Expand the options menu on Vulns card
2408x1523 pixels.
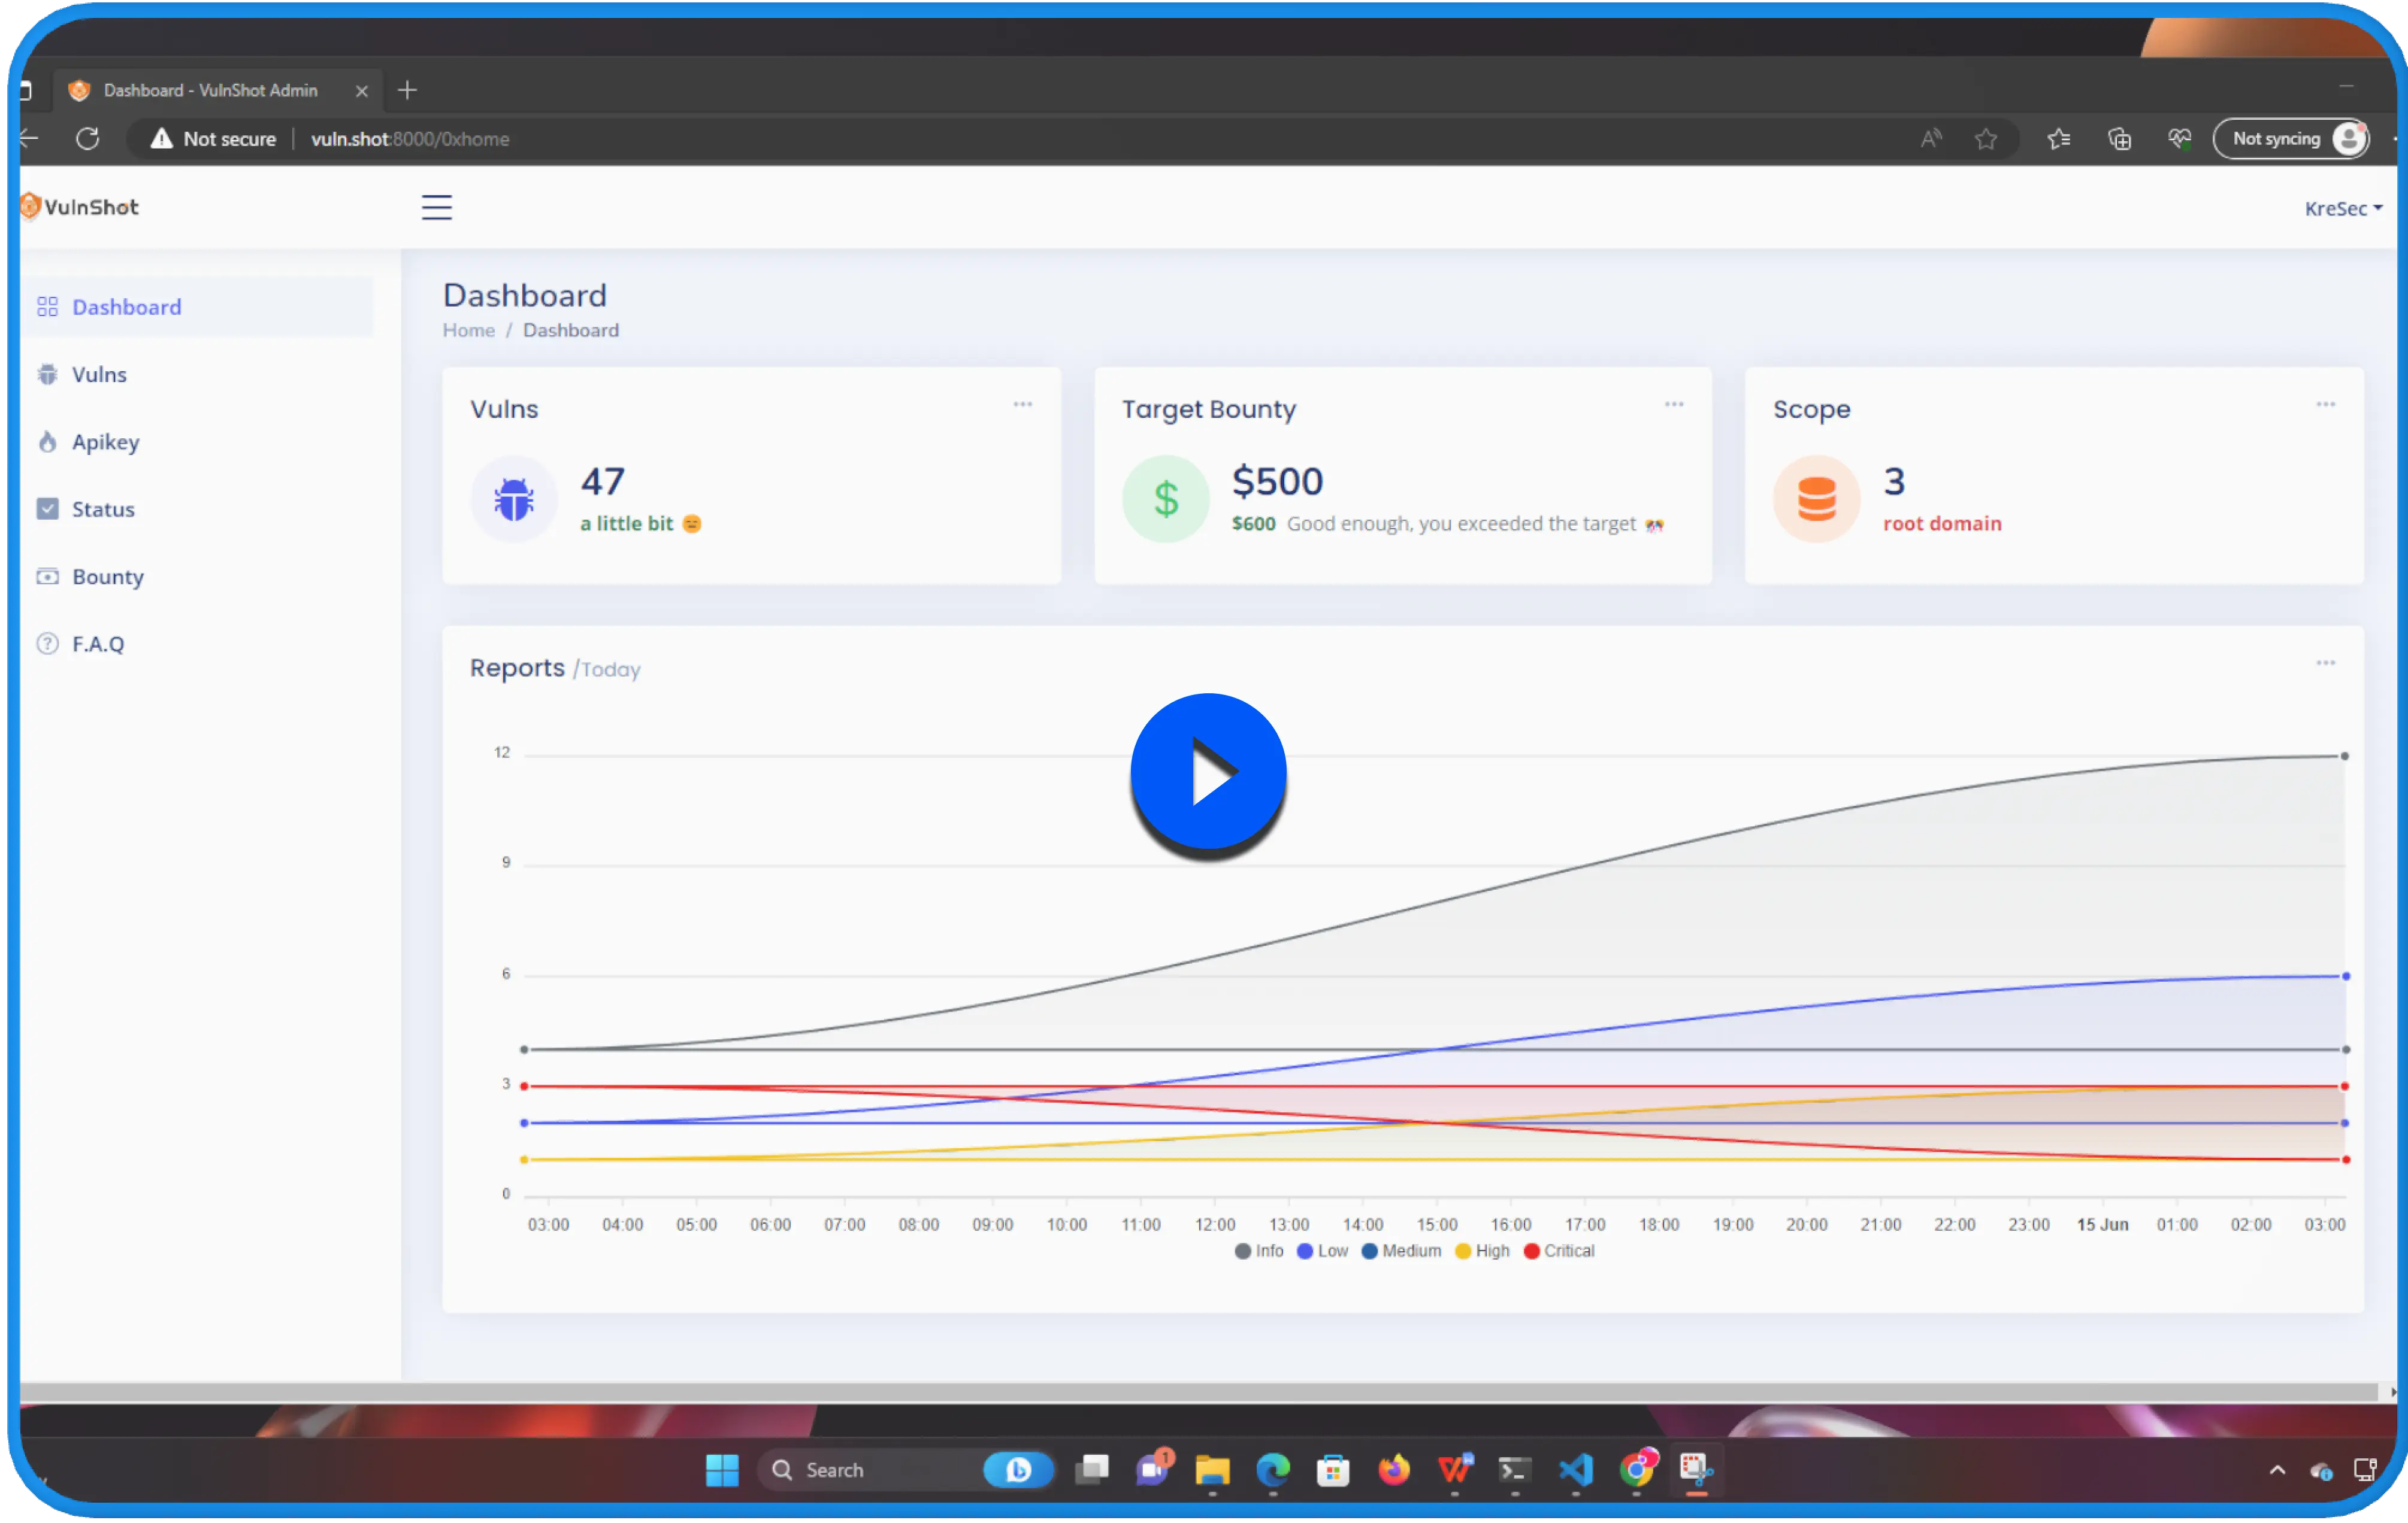pyautogui.click(x=1022, y=403)
